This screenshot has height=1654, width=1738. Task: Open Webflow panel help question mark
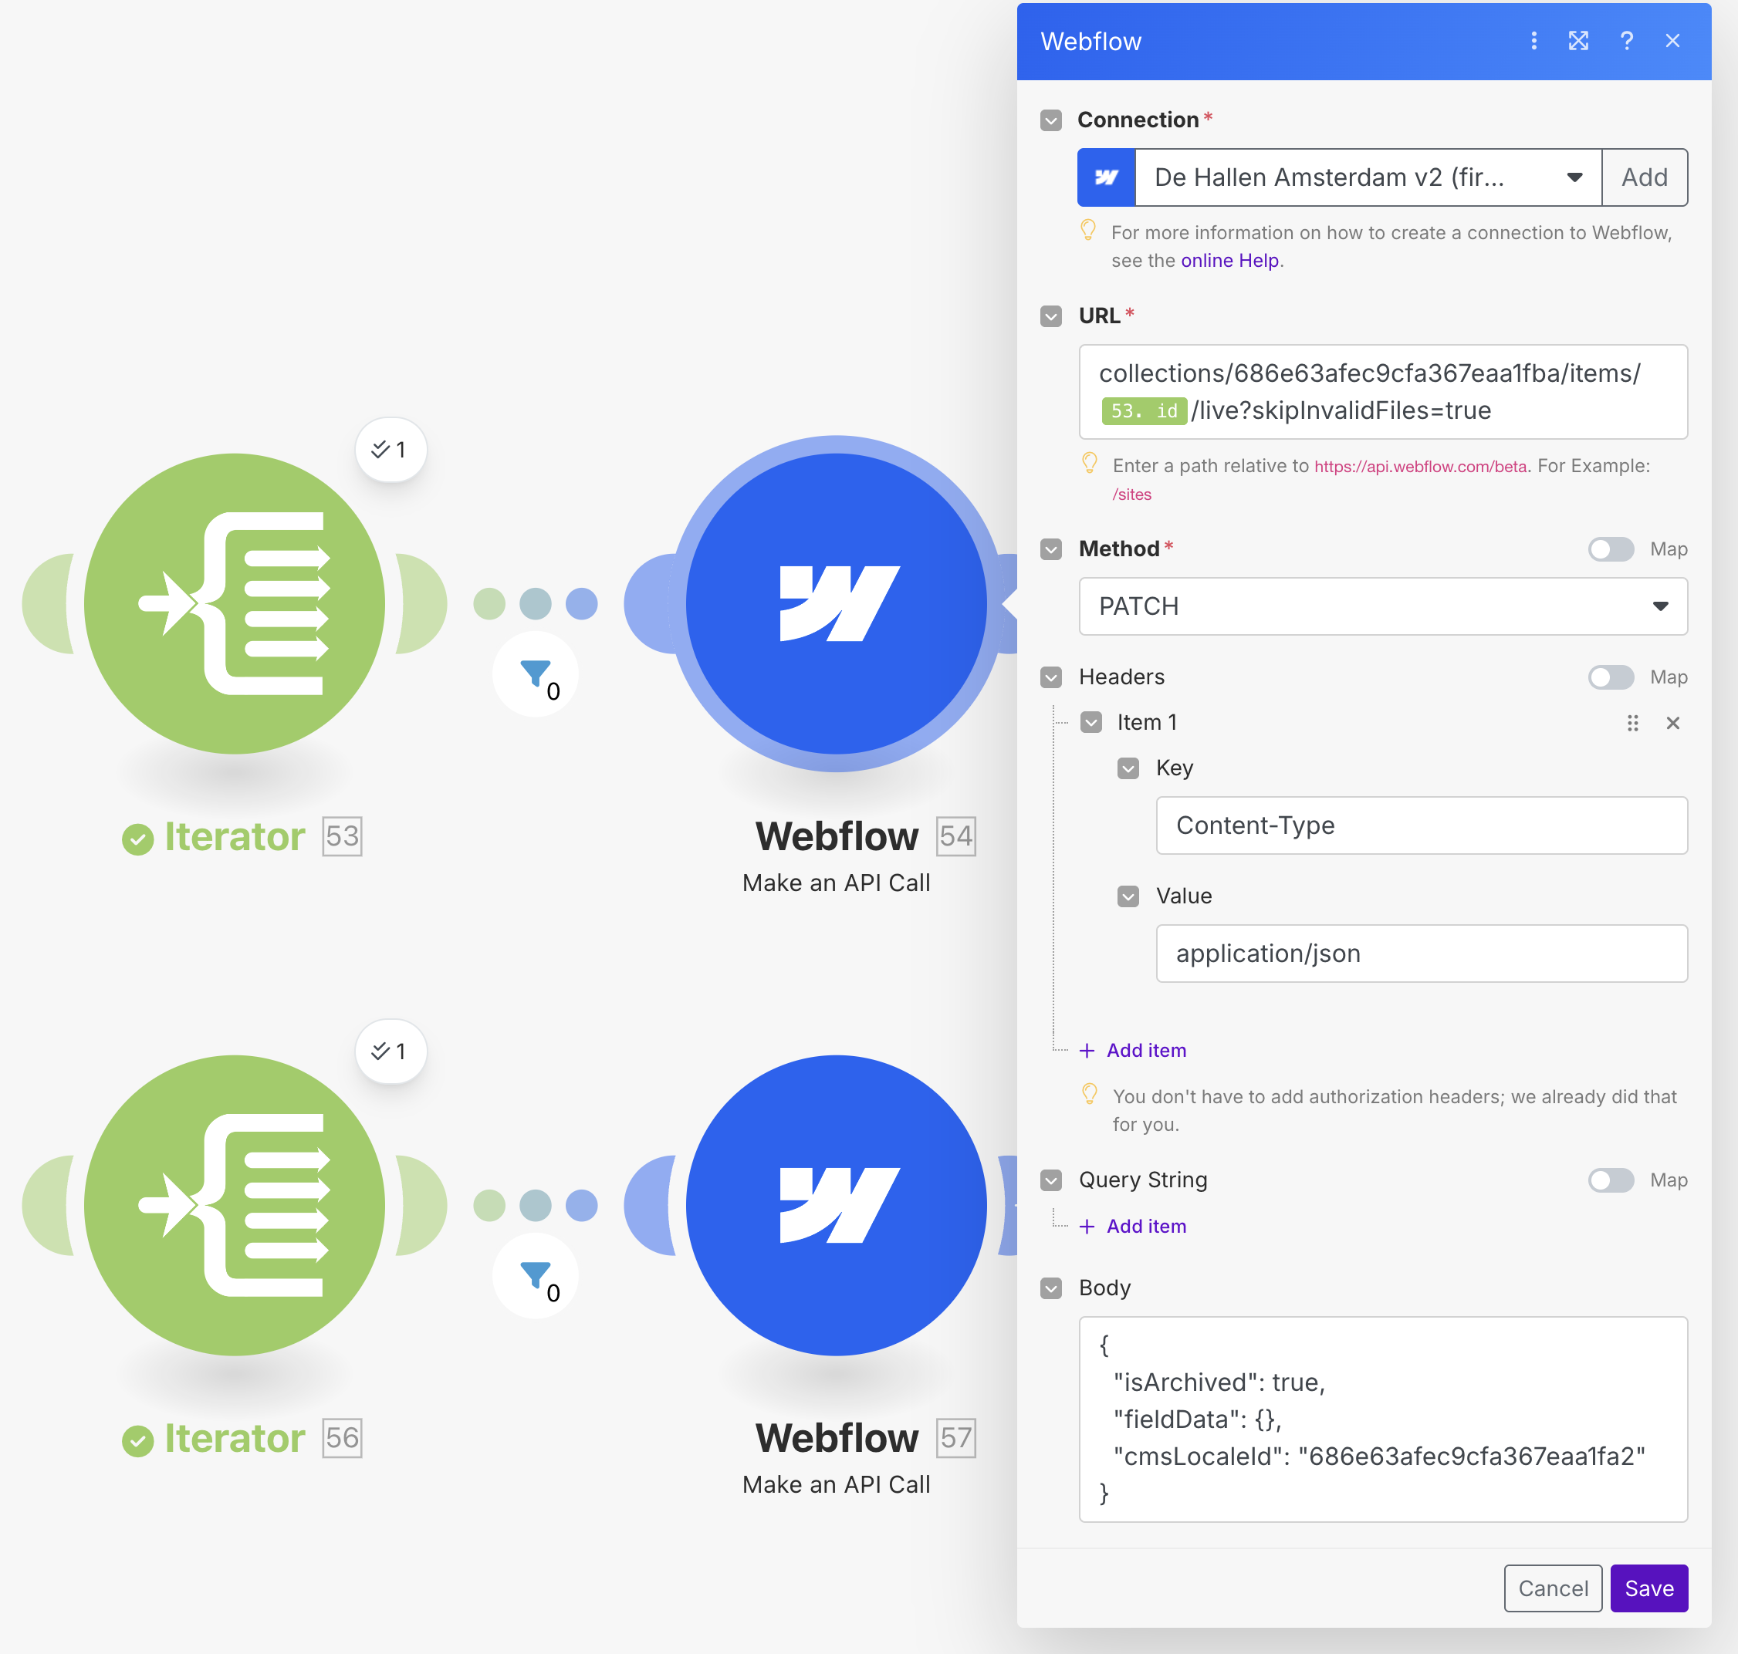click(x=1626, y=41)
